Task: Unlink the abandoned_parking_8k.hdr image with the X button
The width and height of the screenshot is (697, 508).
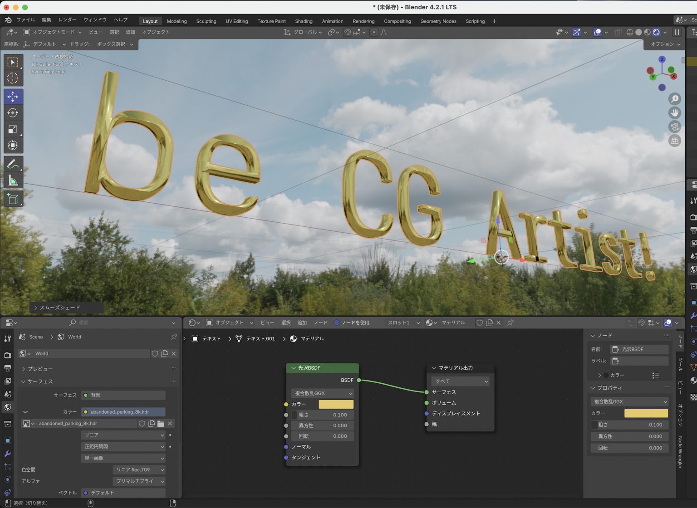Action: pyautogui.click(x=170, y=423)
